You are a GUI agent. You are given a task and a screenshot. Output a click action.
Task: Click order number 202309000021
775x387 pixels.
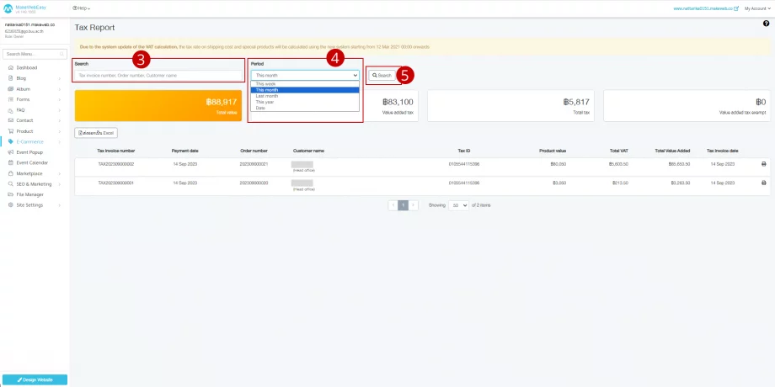[x=254, y=164]
